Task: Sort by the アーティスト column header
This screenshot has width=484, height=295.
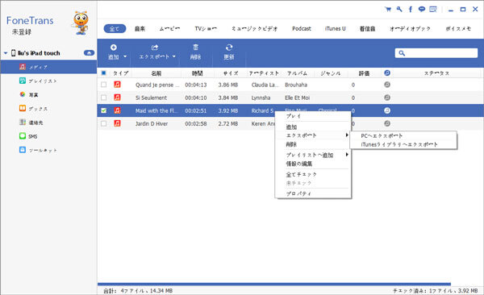Action: tap(264, 73)
